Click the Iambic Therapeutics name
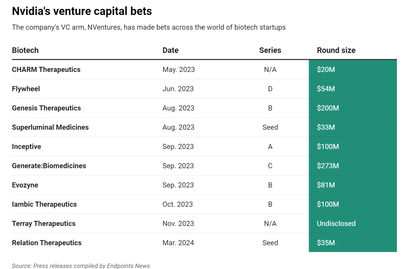The width and height of the screenshot is (402, 269). coord(44,205)
